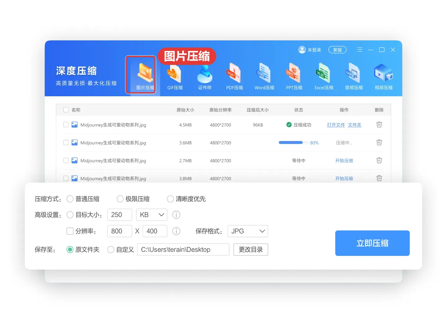Delete the 2.7MB file row
This screenshot has width=447, height=323.
(x=379, y=160)
